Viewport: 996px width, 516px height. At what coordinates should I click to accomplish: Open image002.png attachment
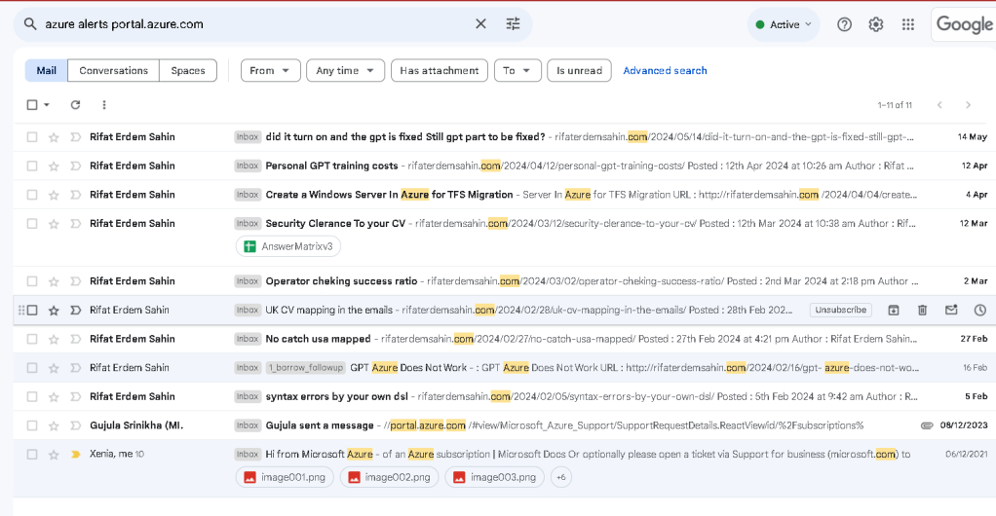tap(389, 477)
